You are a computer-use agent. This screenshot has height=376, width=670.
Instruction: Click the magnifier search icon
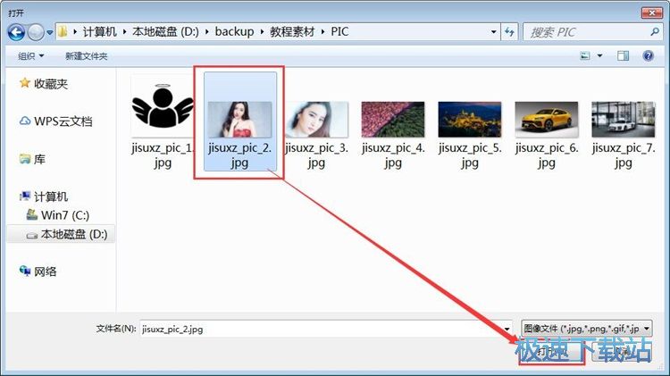654,32
